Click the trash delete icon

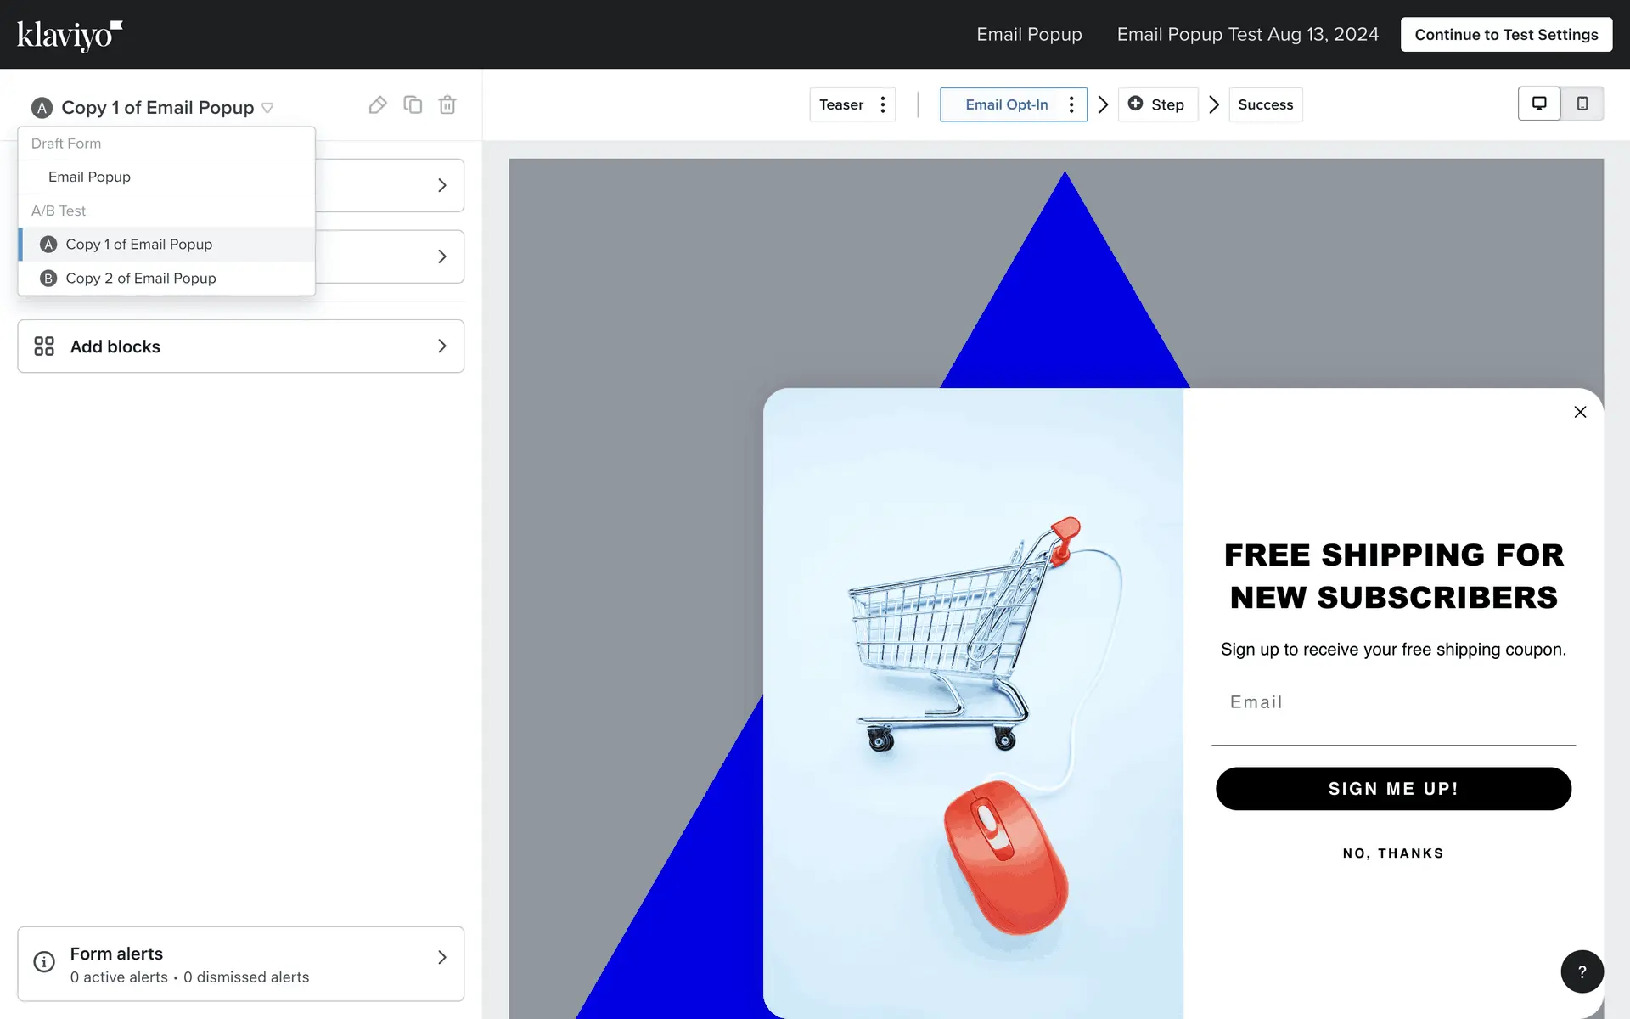tap(447, 105)
